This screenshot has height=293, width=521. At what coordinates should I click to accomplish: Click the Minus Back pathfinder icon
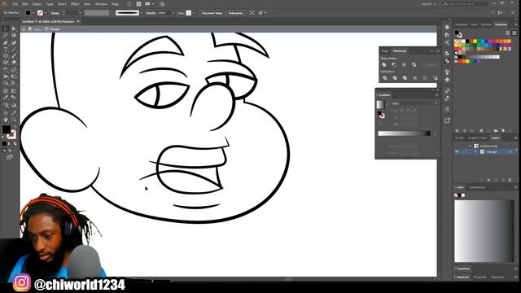pos(435,78)
